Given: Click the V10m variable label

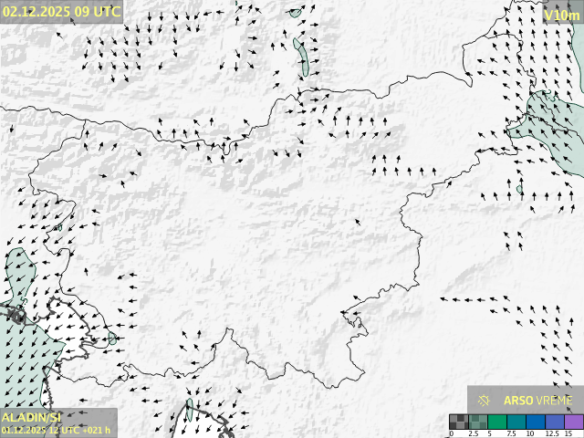Looking at the screenshot, I should coord(559,15).
